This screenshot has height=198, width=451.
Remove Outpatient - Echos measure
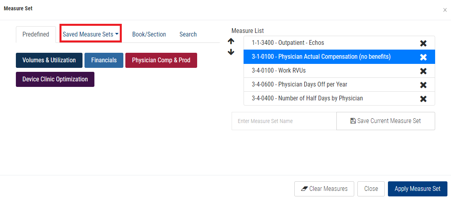(x=423, y=43)
